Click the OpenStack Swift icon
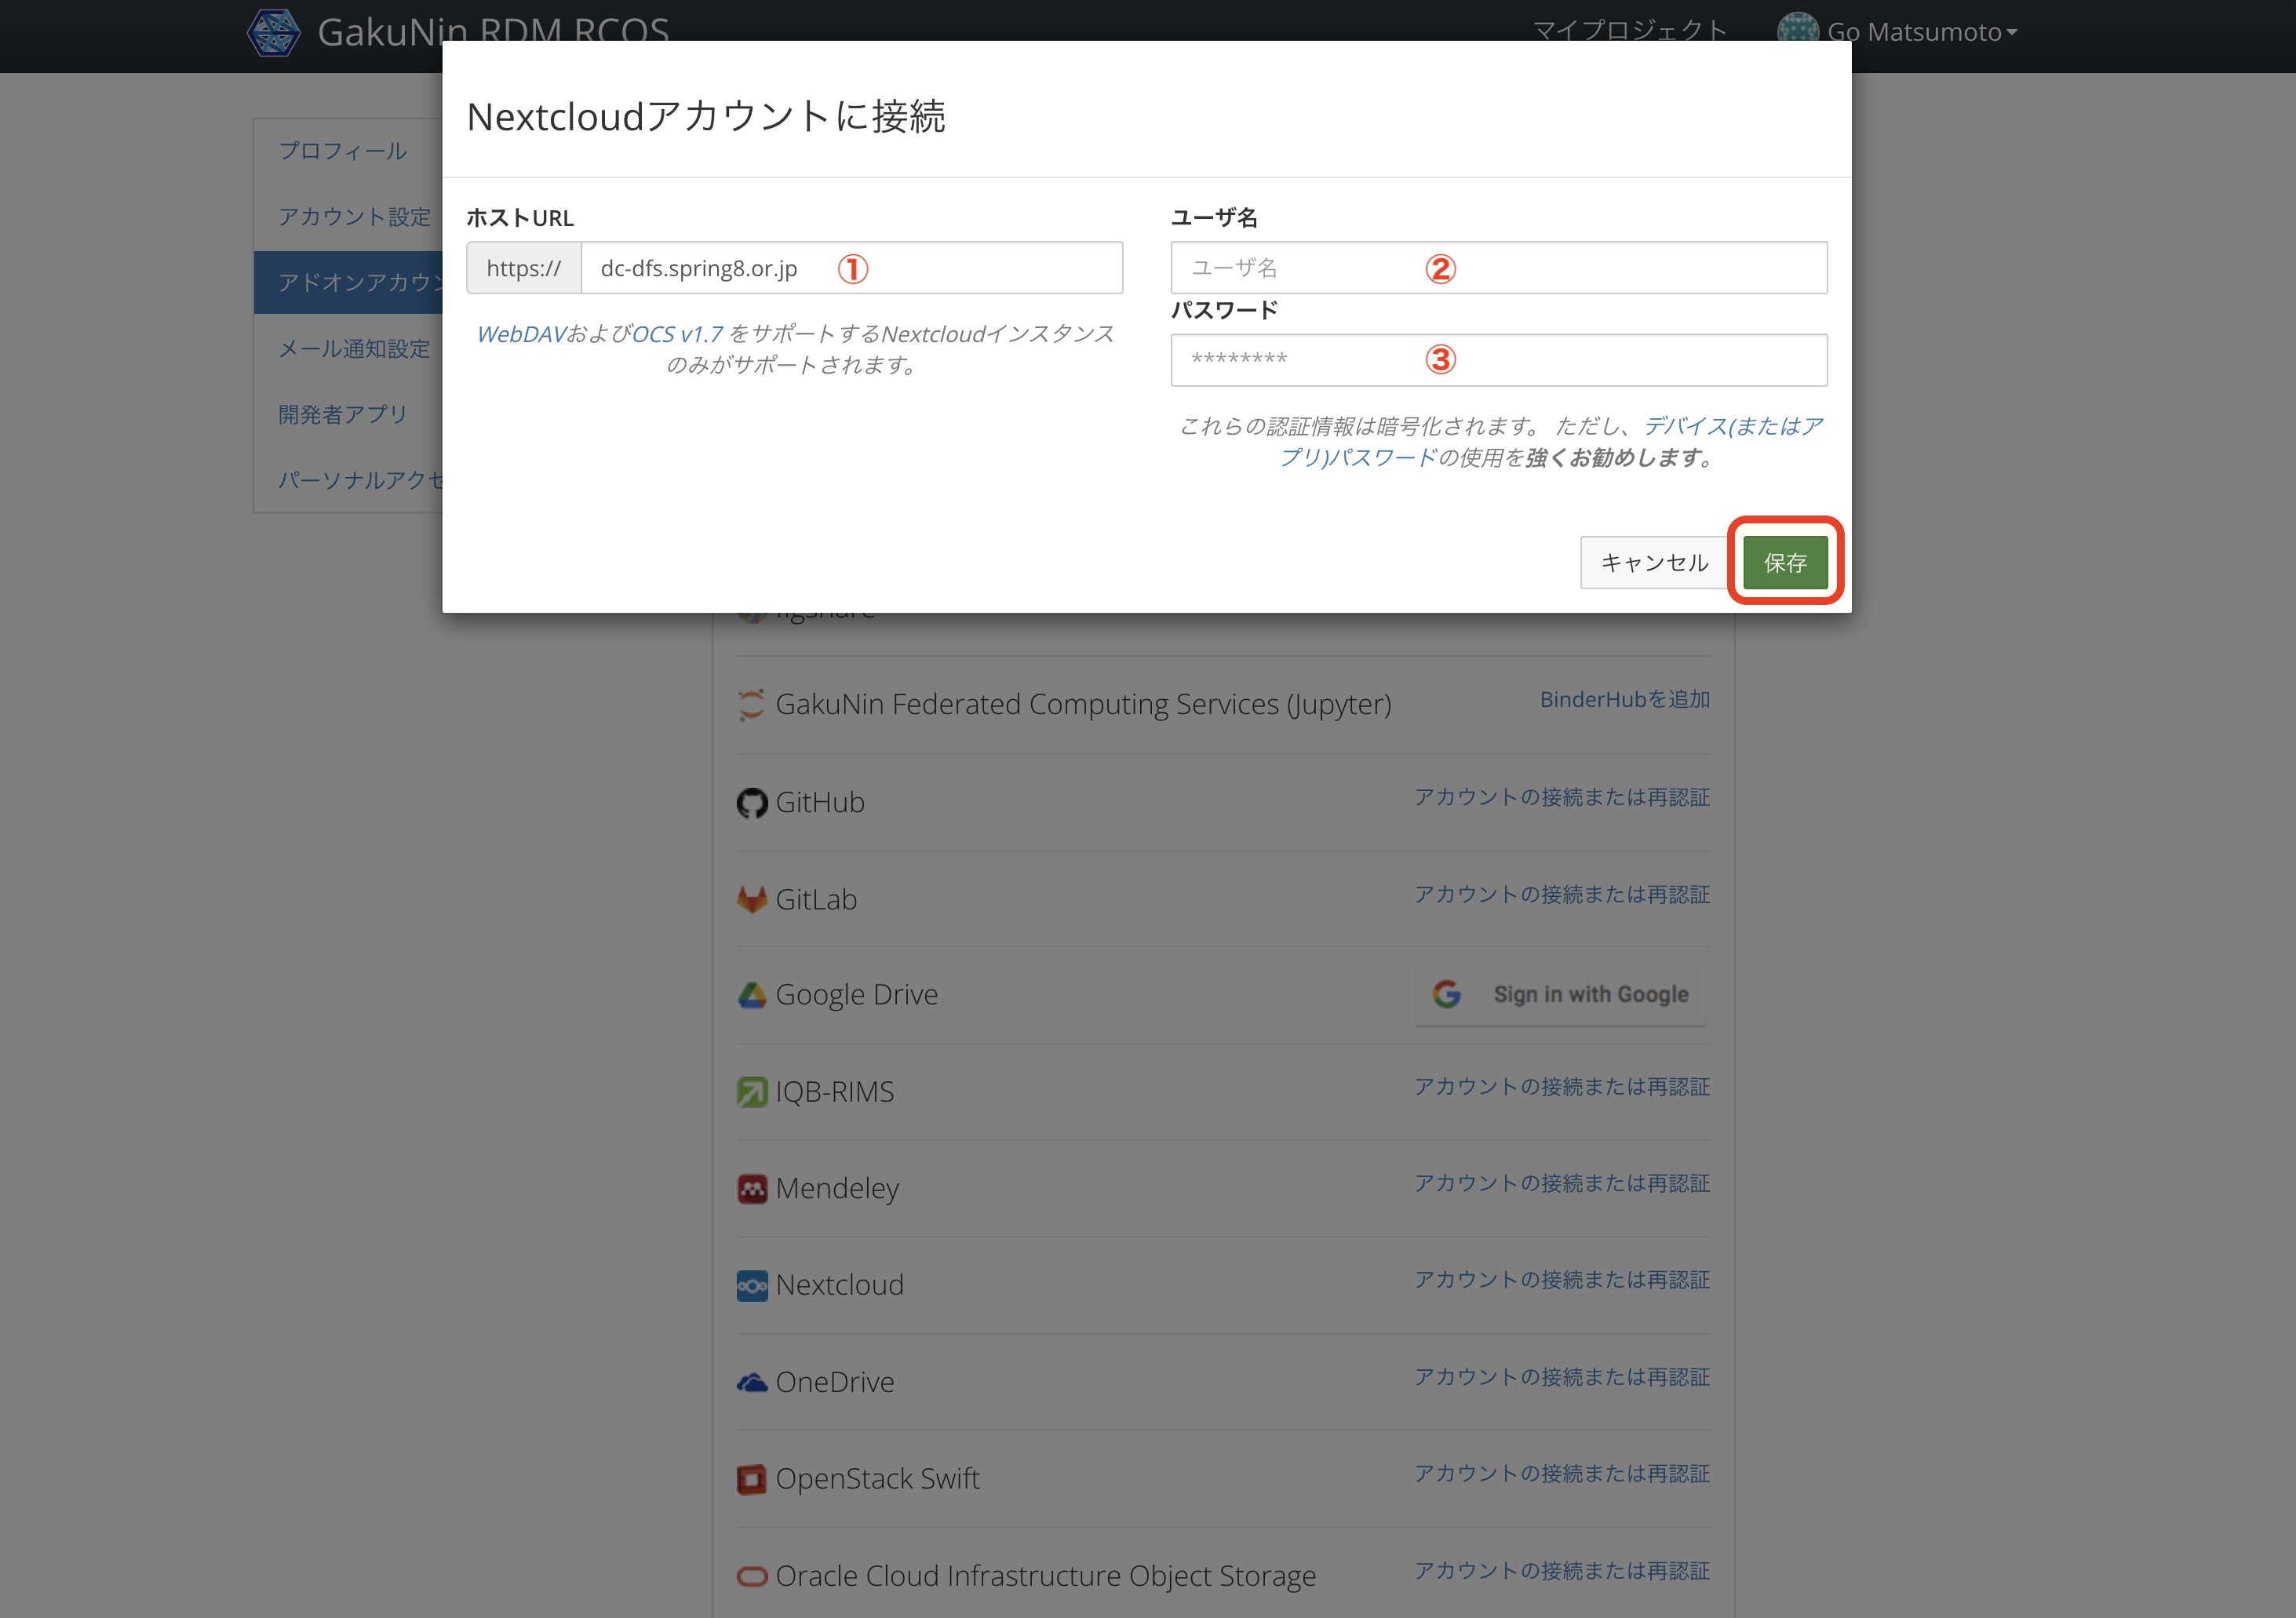Viewport: 2296px width, 1618px height. (751, 1478)
